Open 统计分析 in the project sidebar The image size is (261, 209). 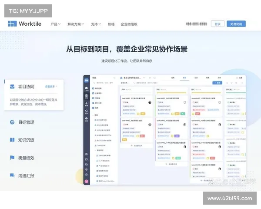[97, 103]
